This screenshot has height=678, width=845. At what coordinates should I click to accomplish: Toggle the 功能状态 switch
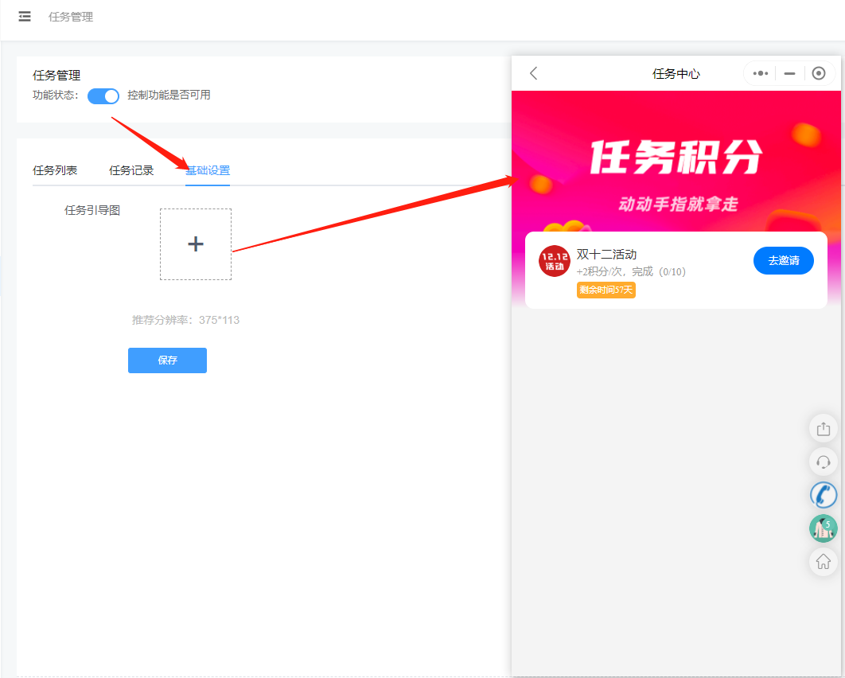coord(103,96)
